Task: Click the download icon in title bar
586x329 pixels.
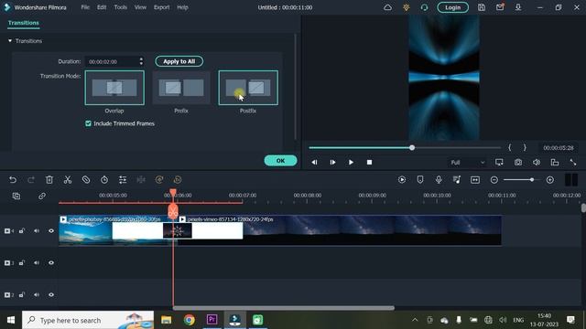Action: tap(518, 7)
